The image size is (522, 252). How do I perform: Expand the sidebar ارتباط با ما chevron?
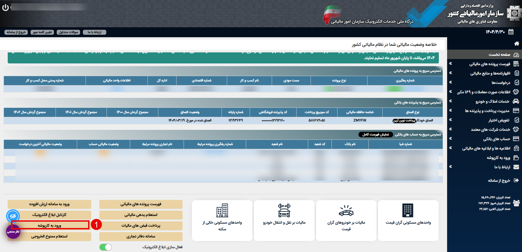(451, 167)
